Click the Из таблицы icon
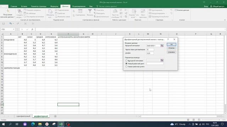227x127 pixels. (x=25, y=13)
